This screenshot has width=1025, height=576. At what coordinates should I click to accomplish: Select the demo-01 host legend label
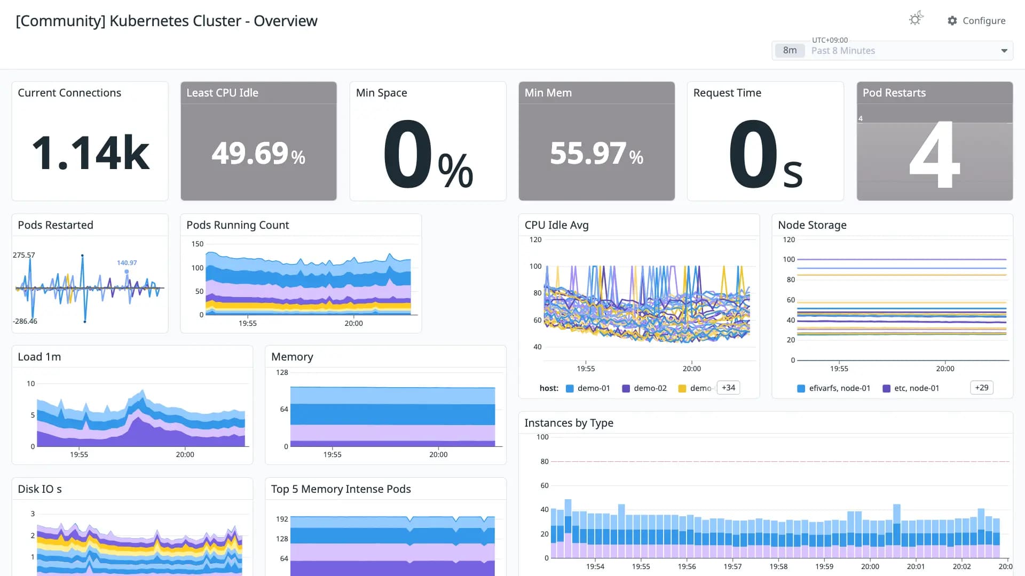point(594,388)
